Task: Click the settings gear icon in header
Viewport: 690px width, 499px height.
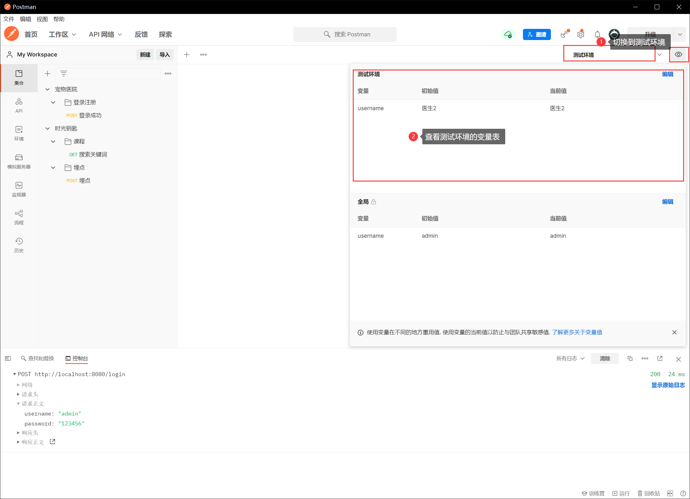Action: (580, 34)
